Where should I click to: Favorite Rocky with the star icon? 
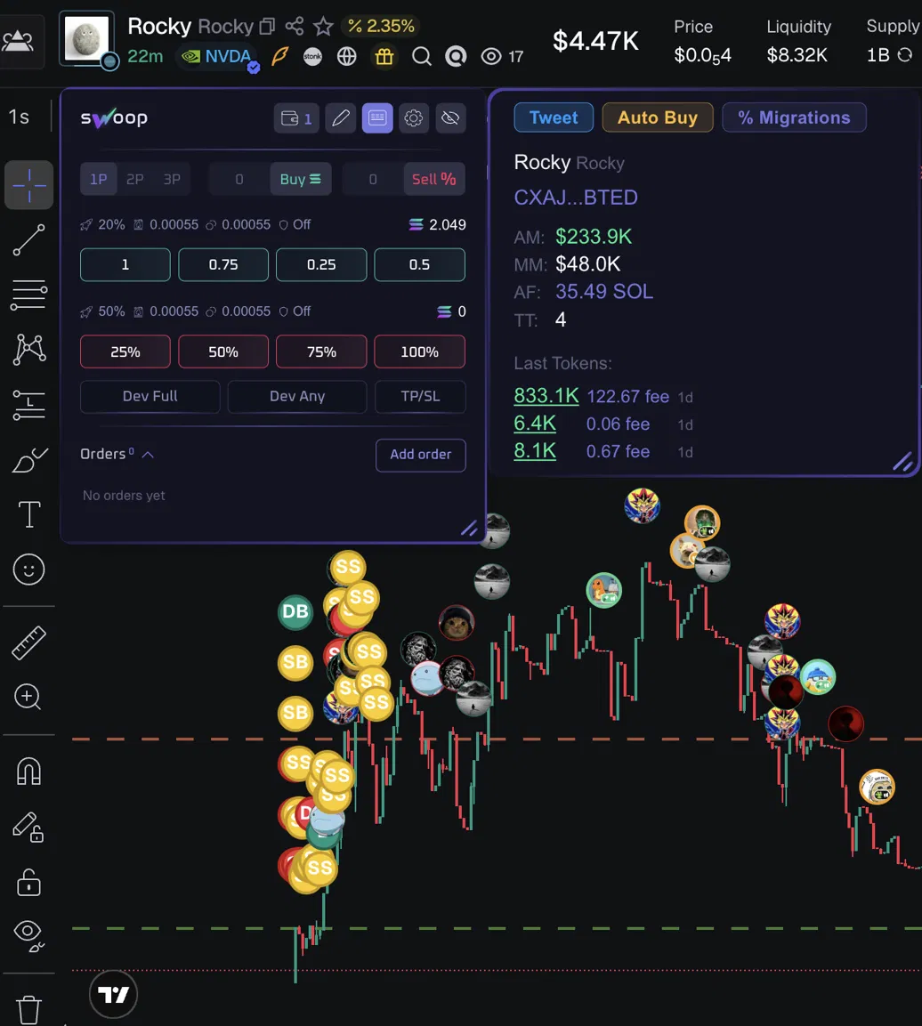click(x=323, y=26)
